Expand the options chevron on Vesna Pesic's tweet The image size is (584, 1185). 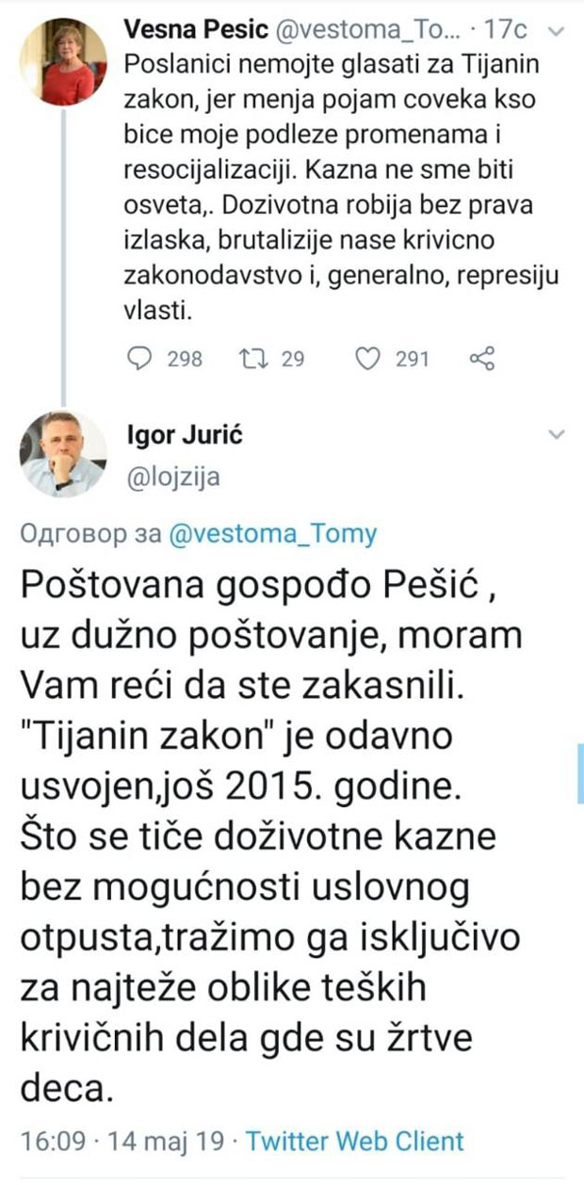pos(556,31)
